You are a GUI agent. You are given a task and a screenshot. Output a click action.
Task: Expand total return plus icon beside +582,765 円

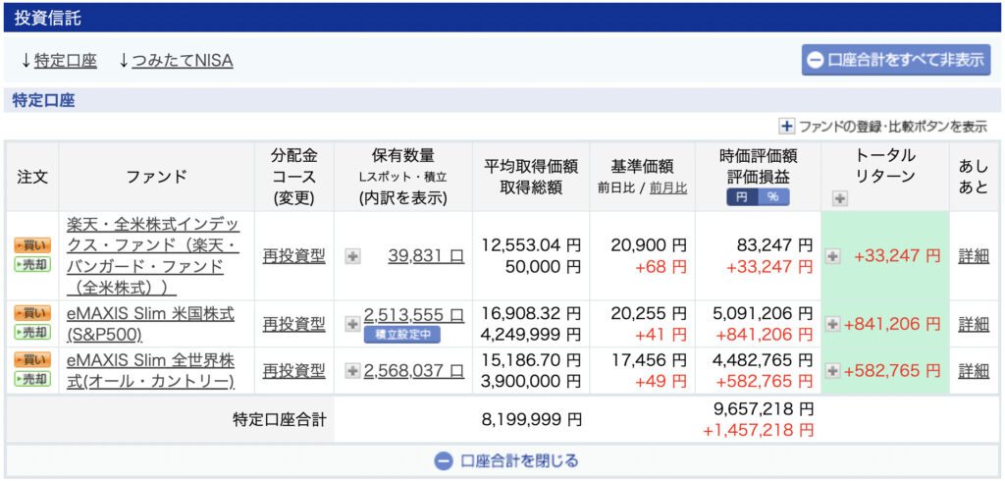pos(832,371)
